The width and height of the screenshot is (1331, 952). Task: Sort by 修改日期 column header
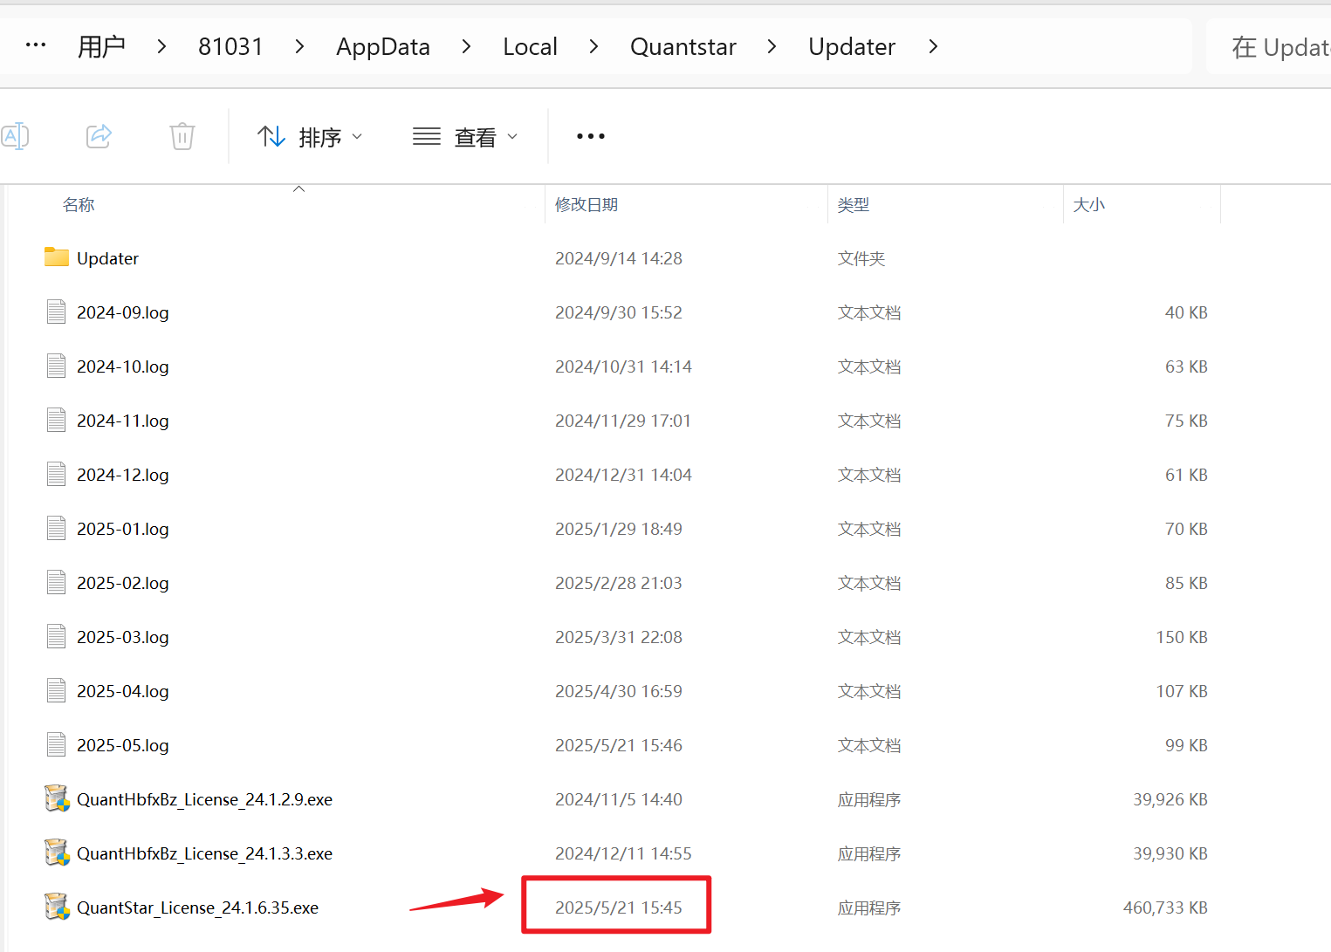coord(587,205)
